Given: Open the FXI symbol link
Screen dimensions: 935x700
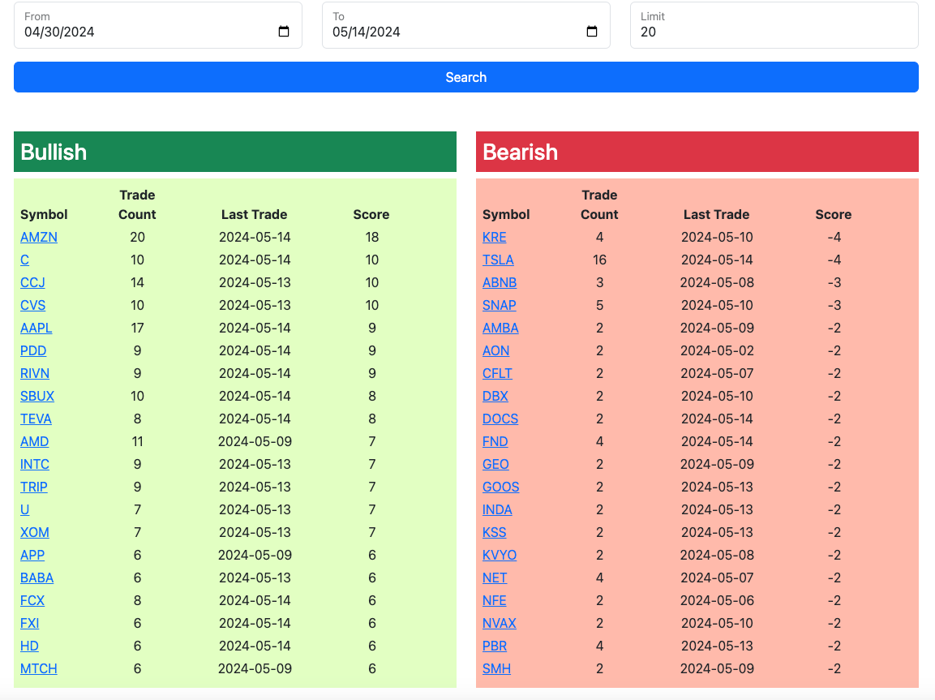Looking at the screenshot, I should click(x=30, y=623).
